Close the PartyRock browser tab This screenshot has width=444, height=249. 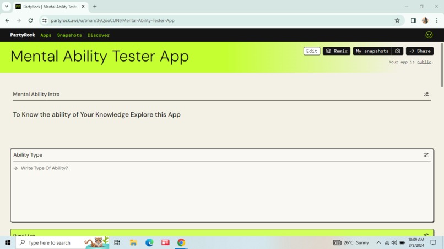point(83,7)
